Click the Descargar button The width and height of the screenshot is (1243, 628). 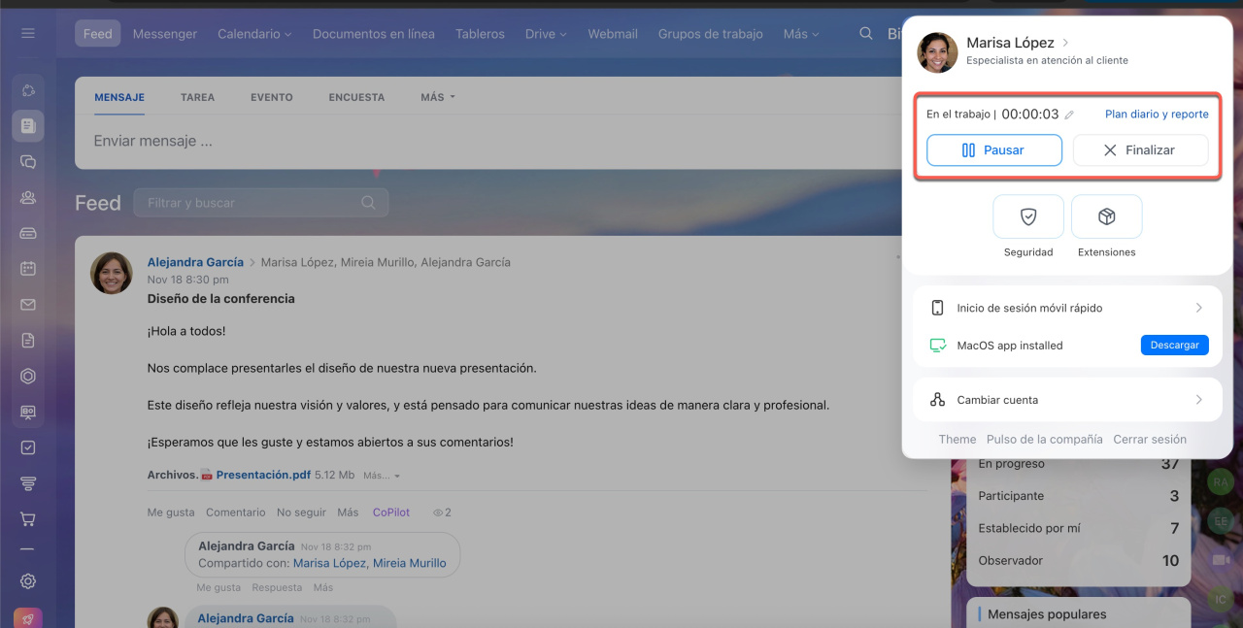[1174, 346]
